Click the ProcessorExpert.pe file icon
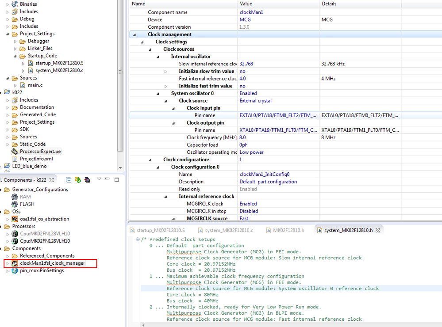This screenshot has width=442, height=327. 14,152
